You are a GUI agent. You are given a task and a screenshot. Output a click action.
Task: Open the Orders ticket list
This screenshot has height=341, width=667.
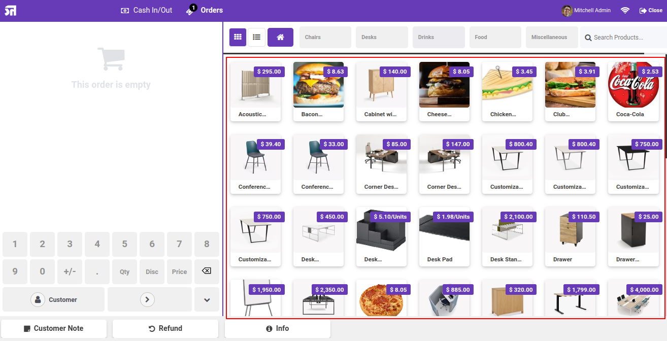tap(205, 10)
